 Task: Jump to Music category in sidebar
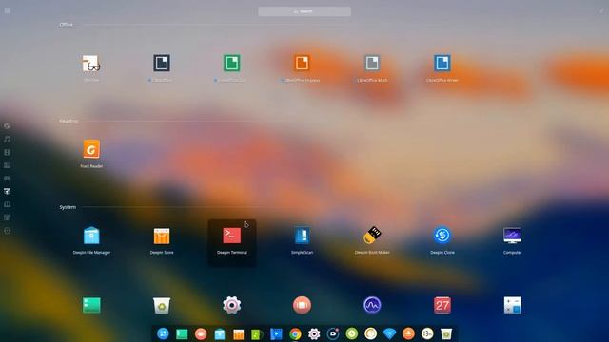coord(7,139)
